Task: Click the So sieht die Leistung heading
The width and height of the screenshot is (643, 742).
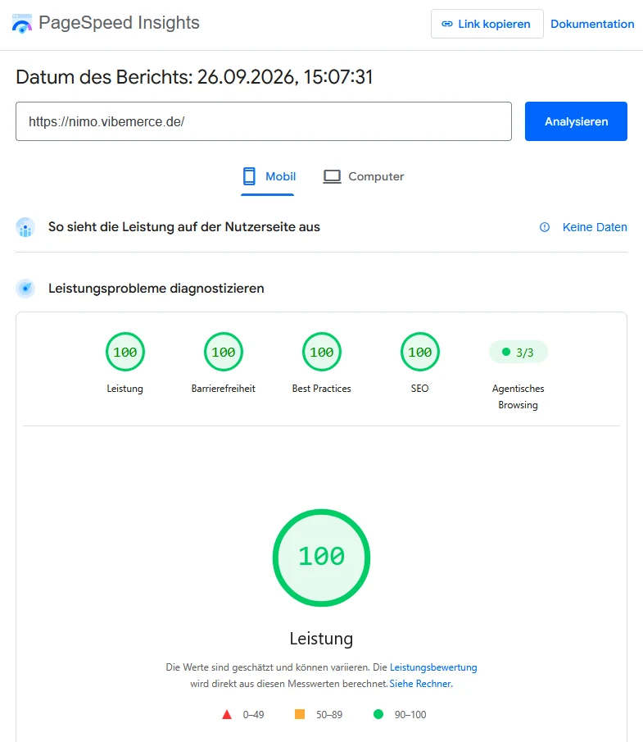Action: [x=184, y=227]
